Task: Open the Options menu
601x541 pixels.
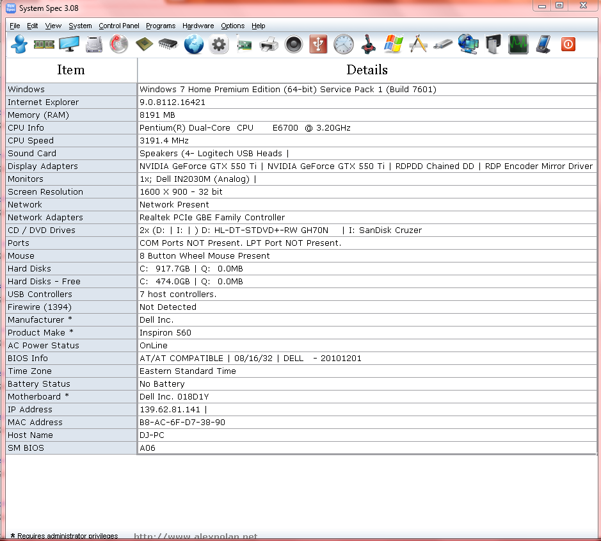Action: 233,26
